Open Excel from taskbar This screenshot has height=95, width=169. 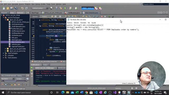pos(77,93)
